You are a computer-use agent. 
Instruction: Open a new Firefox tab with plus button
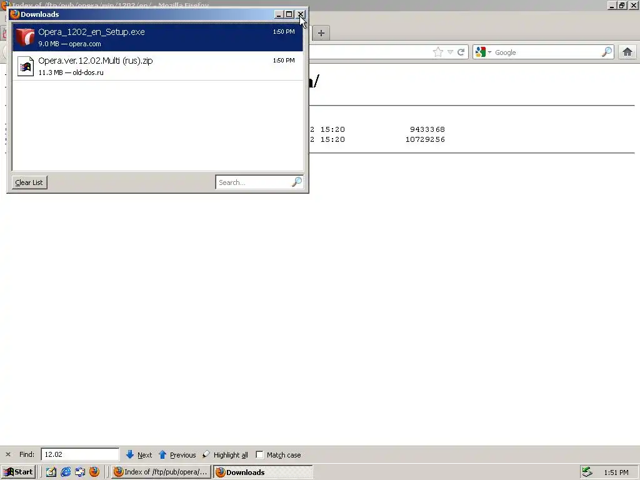click(x=321, y=33)
